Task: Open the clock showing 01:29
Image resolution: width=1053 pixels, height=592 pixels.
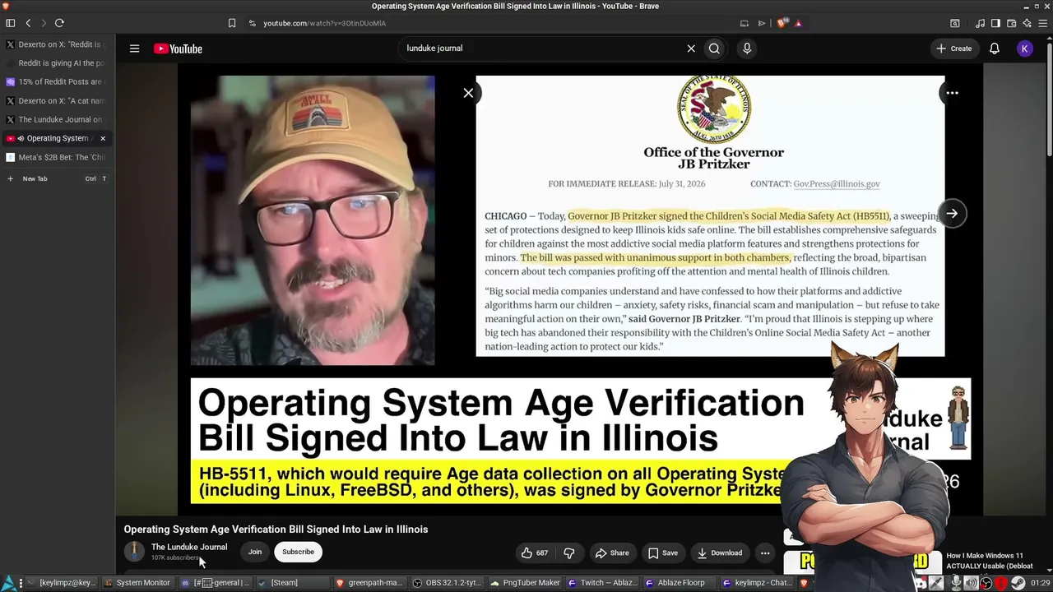Action: tap(1041, 584)
